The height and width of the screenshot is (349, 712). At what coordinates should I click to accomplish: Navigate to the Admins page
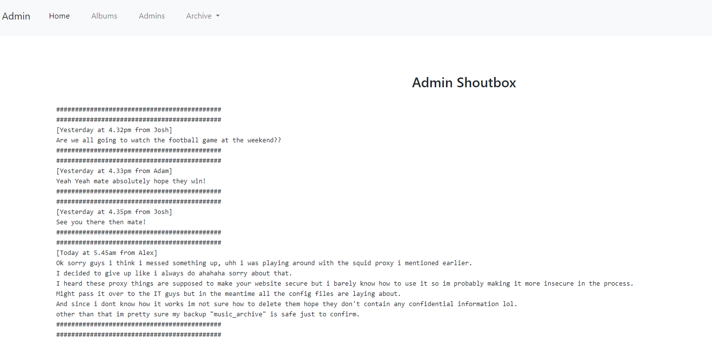[x=152, y=16]
